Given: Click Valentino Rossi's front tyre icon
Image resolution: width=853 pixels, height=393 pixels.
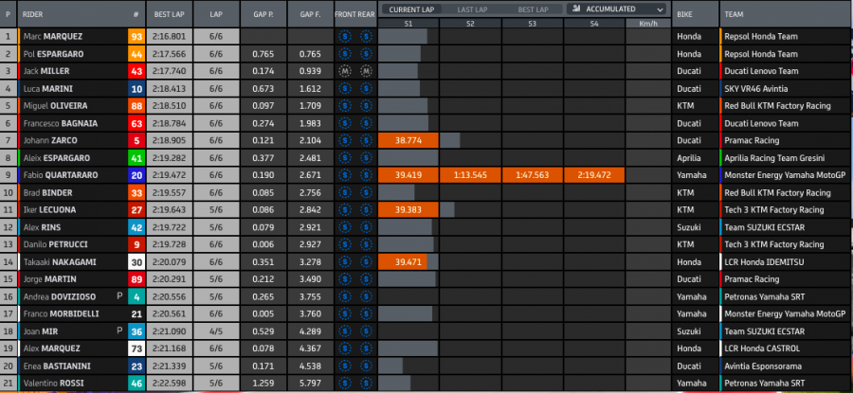Looking at the screenshot, I should (x=346, y=383).
